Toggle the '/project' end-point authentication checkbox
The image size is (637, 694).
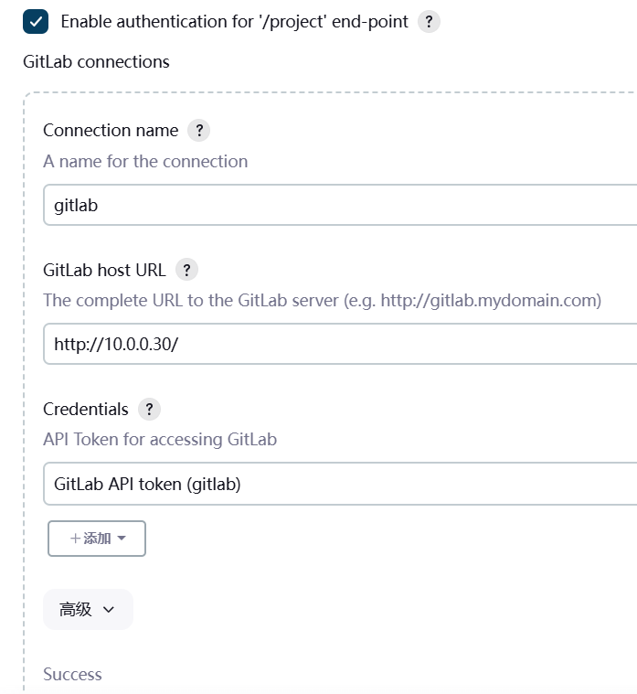click(36, 21)
